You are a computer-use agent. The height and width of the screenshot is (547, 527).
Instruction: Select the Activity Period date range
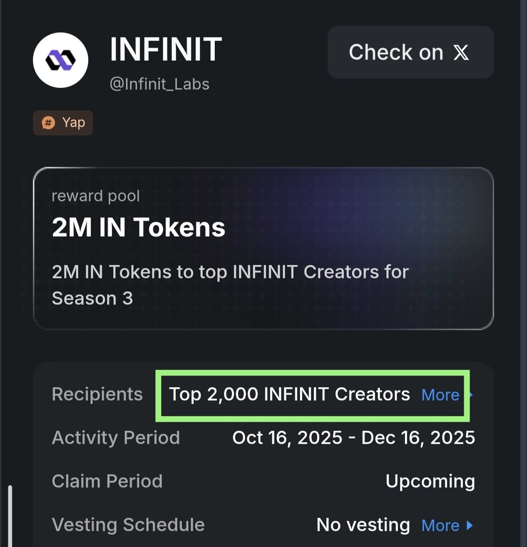coord(354,438)
